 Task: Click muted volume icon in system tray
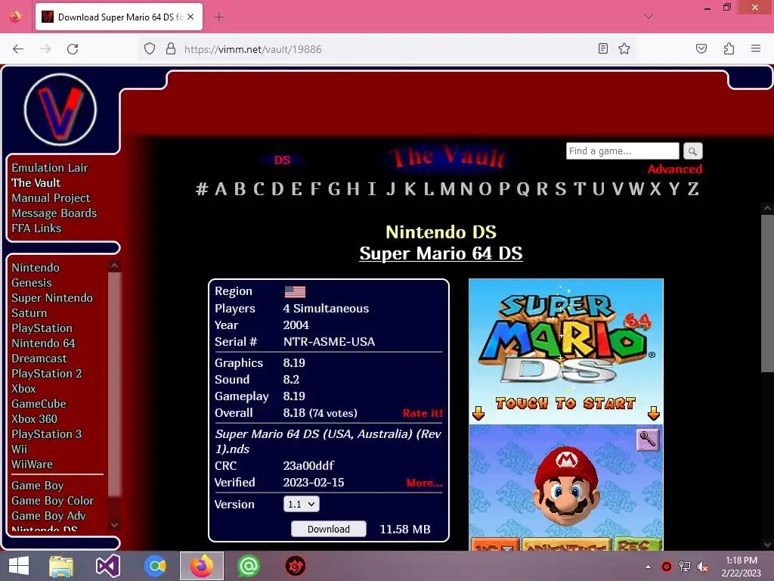[703, 567]
